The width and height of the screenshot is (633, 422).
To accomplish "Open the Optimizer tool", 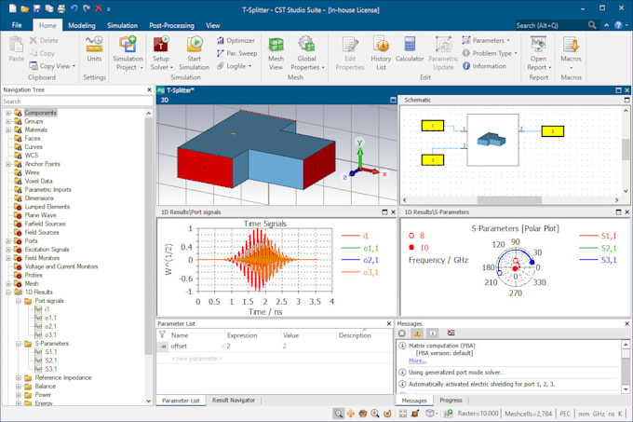I will (236, 40).
